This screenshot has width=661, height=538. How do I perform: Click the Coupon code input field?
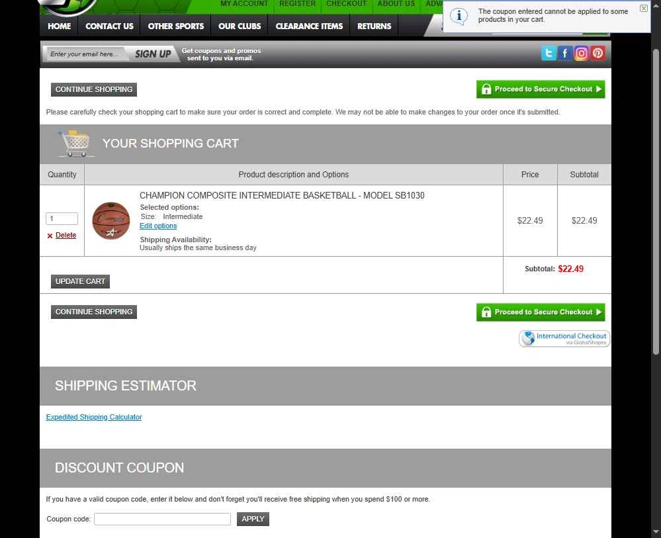point(162,519)
